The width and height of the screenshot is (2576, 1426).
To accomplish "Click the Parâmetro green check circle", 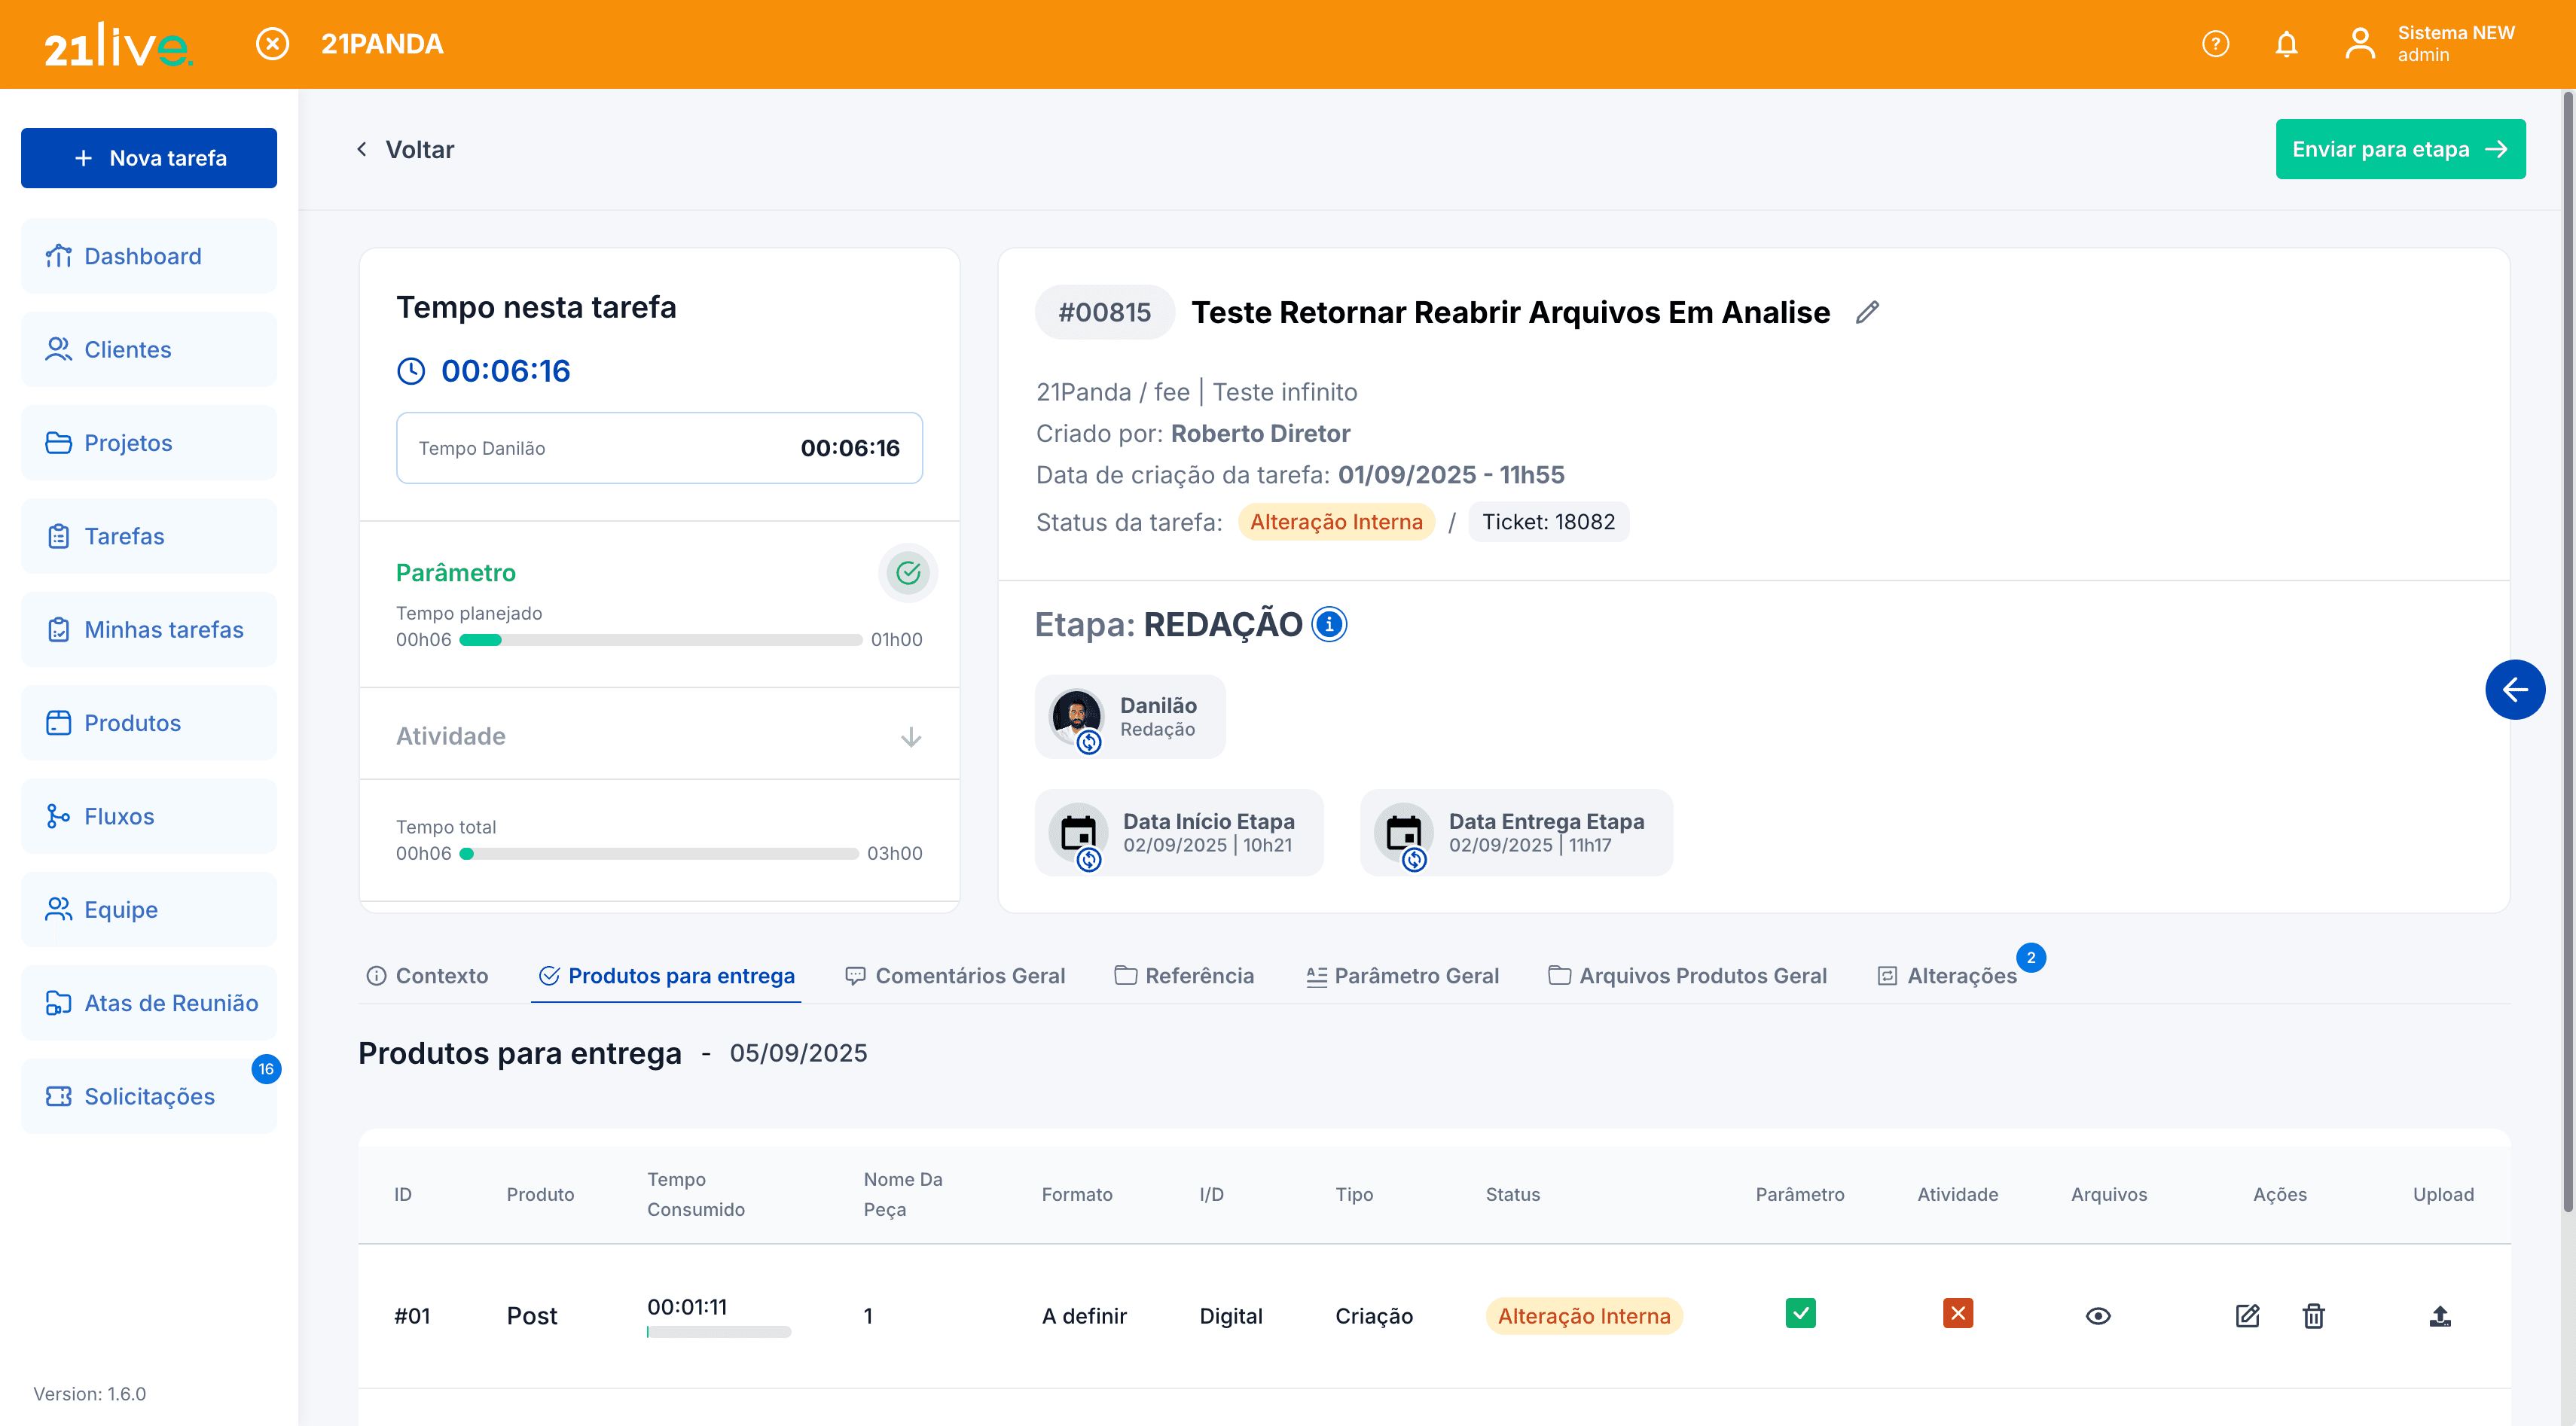I will click(907, 573).
